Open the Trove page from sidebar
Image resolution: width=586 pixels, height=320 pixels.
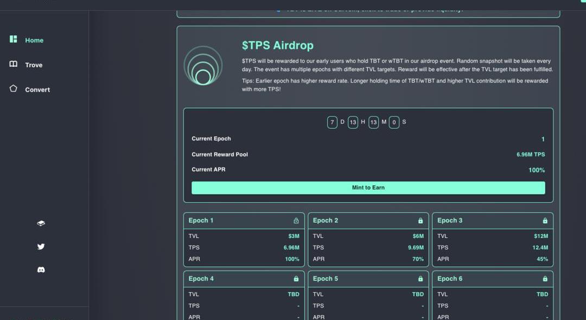33,65
